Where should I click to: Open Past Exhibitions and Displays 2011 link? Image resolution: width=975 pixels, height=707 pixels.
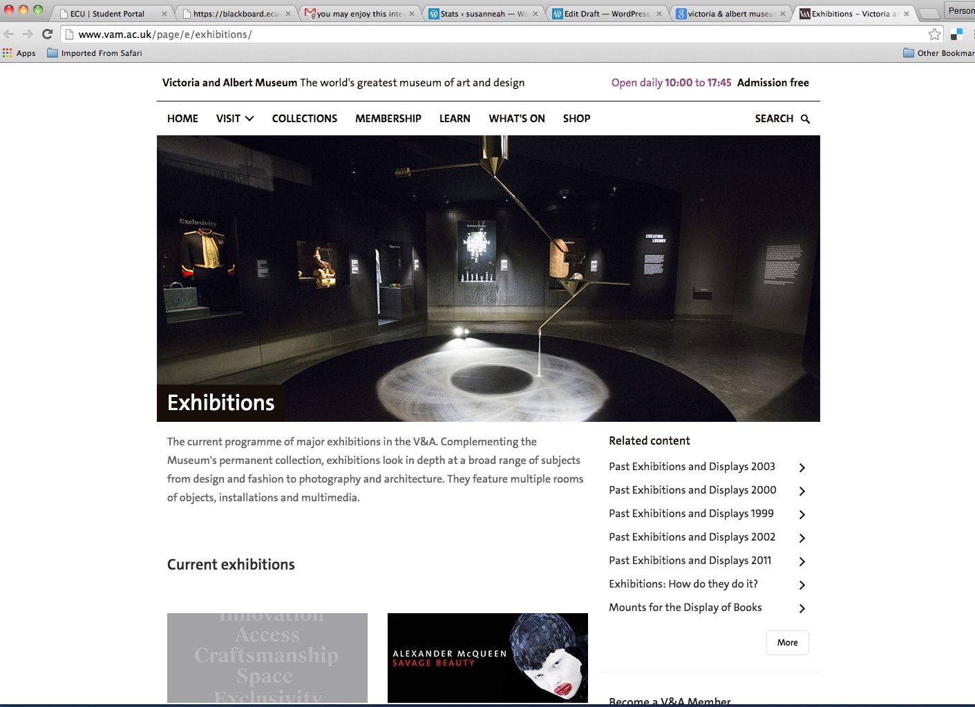pyautogui.click(x=690, y=561)
